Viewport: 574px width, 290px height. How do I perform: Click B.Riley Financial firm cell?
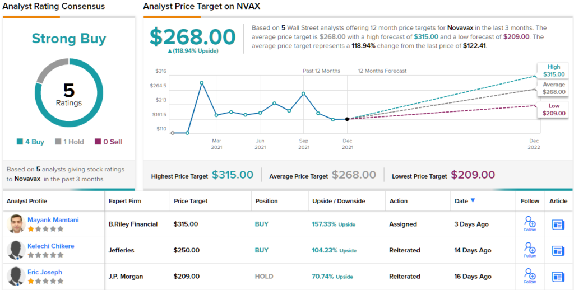(133, 224)
